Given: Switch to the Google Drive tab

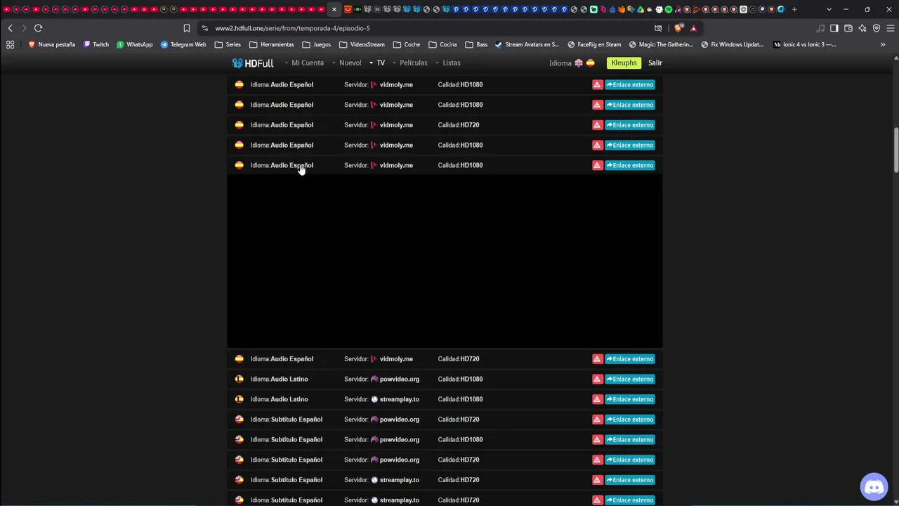Looking at the screenshot, I should 640,9.
